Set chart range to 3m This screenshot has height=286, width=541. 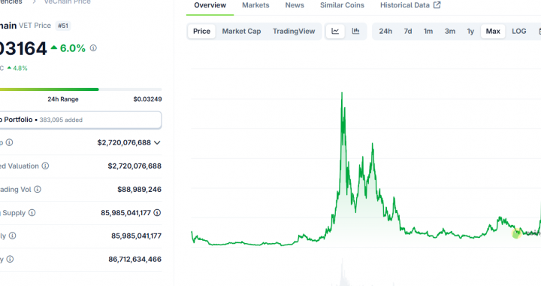pyautogui.click(x=449, y=31)
